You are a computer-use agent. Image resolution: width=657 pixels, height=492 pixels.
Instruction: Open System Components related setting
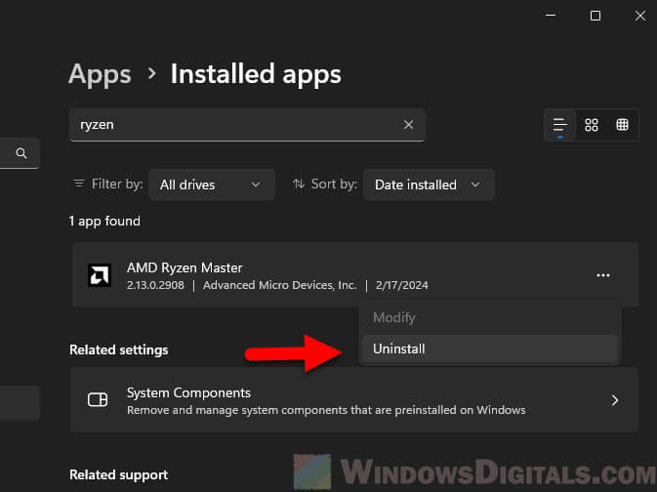point(354,400)
